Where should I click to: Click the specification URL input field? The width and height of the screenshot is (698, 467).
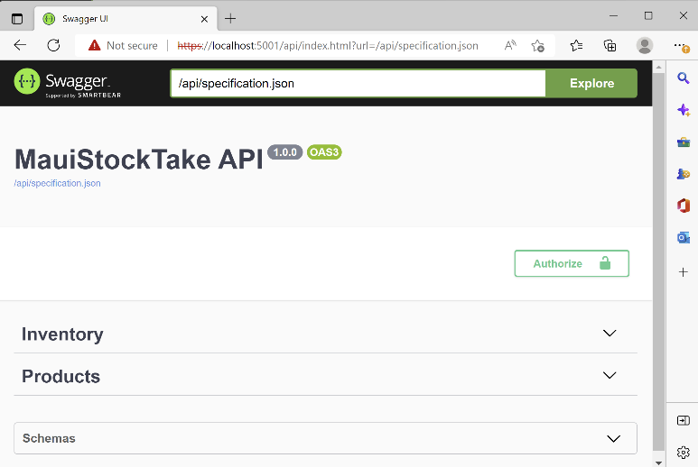pyautogui.click(x=358, y=83)
